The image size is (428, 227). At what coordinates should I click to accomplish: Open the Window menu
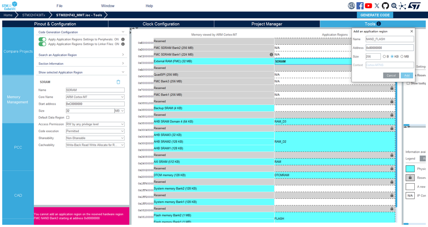[x=108, y=6]
